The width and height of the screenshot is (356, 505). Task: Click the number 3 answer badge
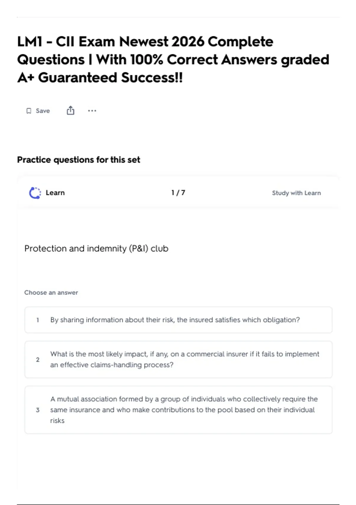38,410
